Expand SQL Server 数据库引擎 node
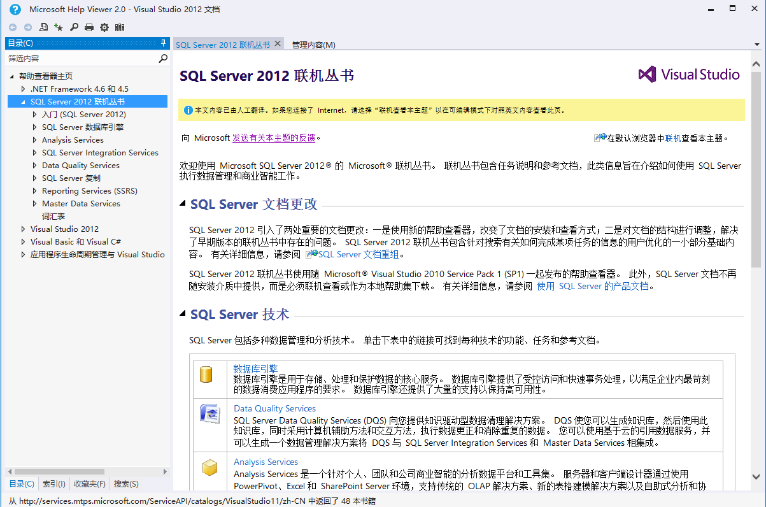 point(35,127)
